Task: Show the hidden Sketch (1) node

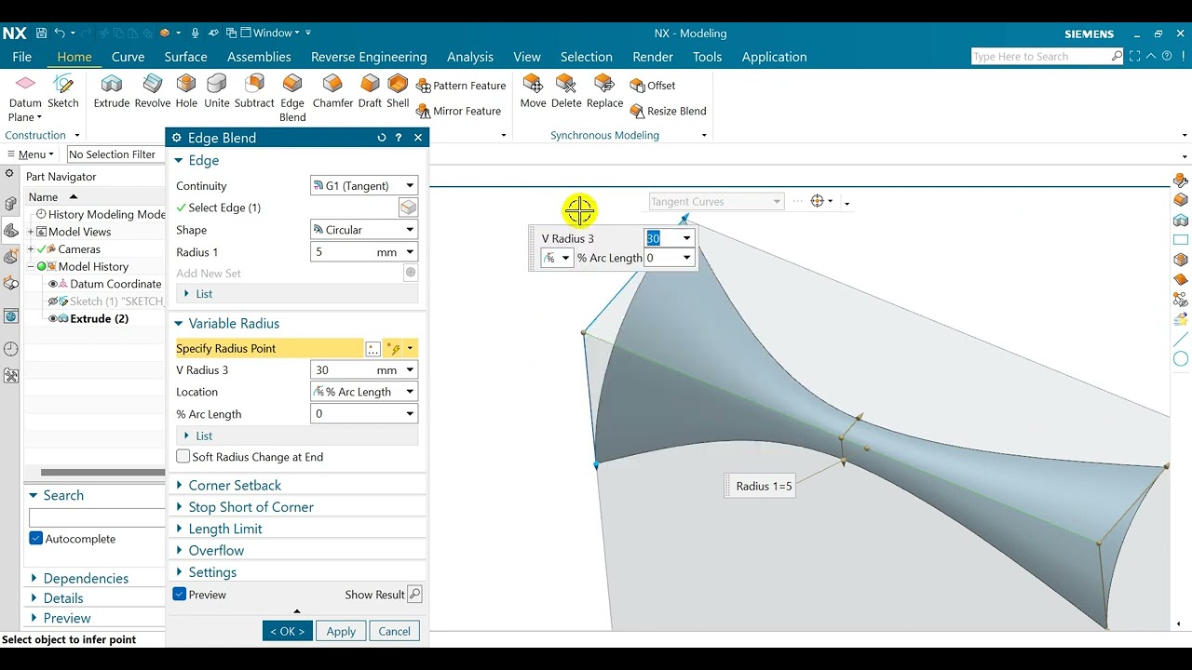Action: click(53, 301)
